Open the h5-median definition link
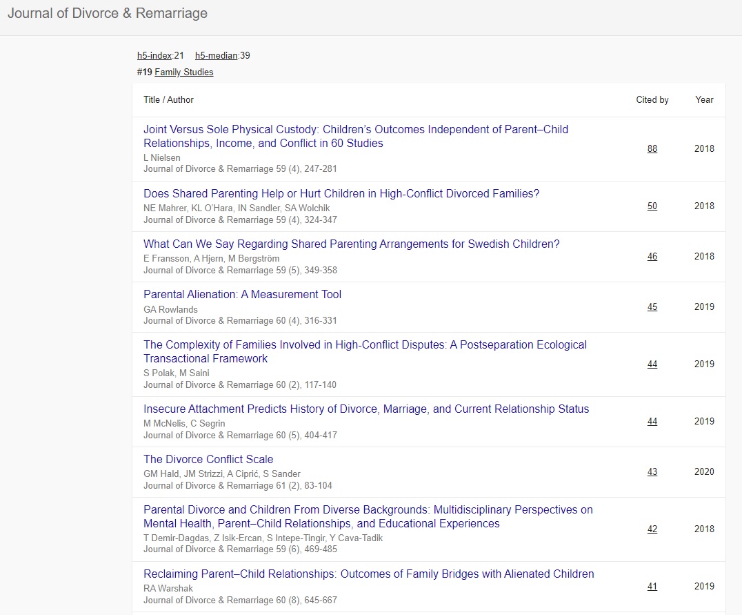The height and width of the screenshot is (615, 742). tap(217, 55)
